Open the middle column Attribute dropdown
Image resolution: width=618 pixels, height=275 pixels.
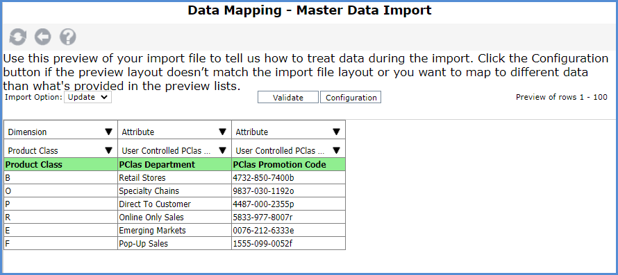tap(174, 132)
